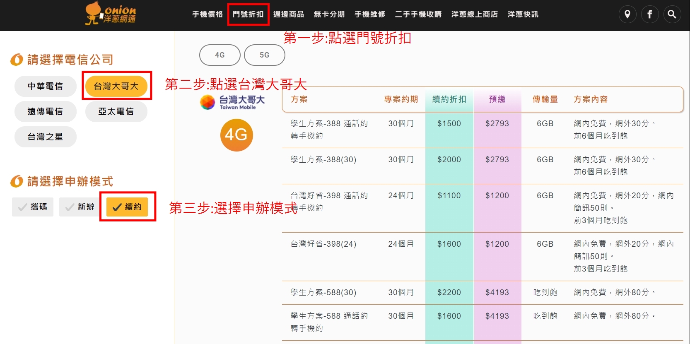Screen dimensions: 690x344
Task: Open 週邊商品 menu item
Action: click(x=289, y=14)
